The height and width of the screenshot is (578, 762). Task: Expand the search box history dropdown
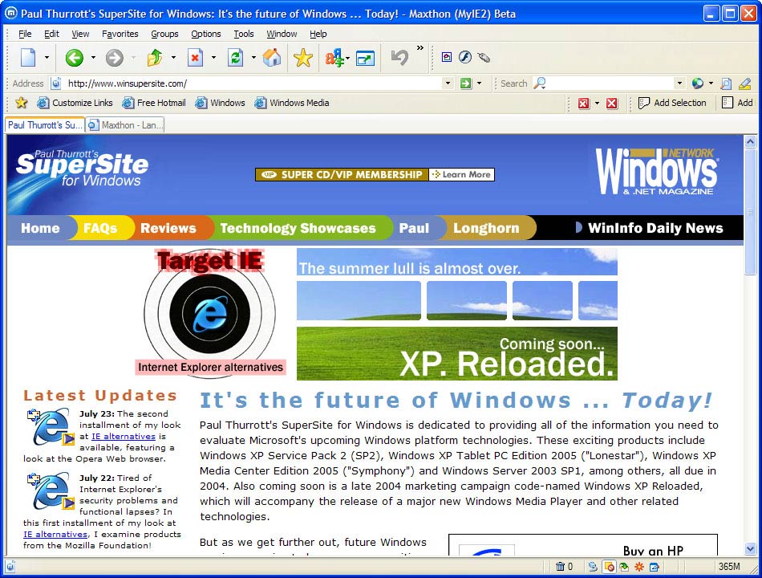[x=679, y=83]
